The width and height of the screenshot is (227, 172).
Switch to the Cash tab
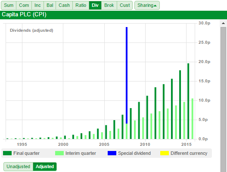coord(64,5)
